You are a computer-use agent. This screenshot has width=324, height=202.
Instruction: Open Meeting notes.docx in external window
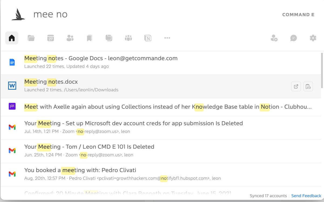coord(296,86)
